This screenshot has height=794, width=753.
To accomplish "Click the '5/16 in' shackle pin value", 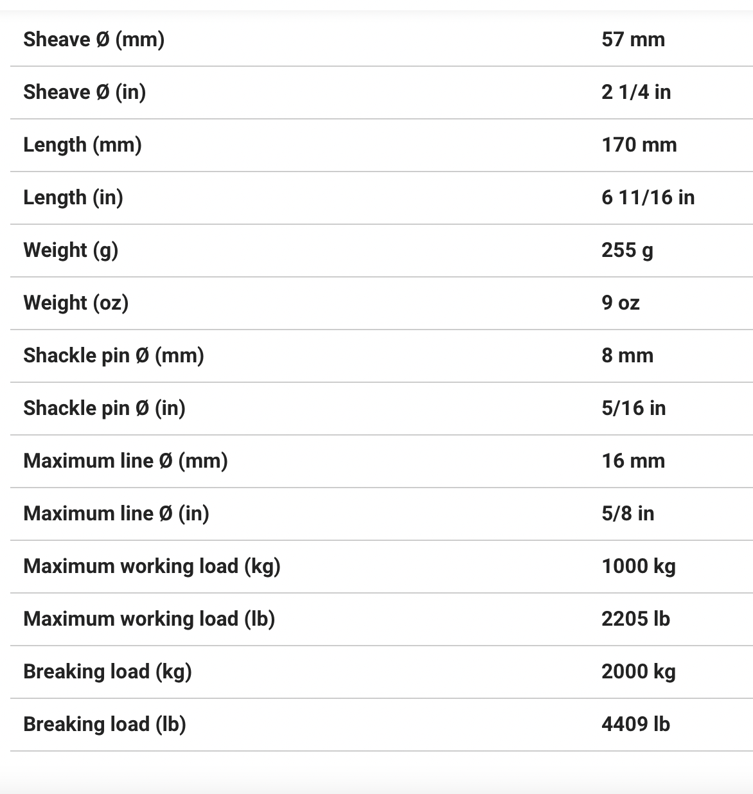I will click(633, 409).
